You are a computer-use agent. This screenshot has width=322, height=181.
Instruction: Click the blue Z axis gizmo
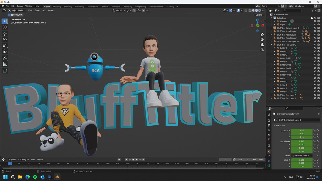[x=257, y=20]
